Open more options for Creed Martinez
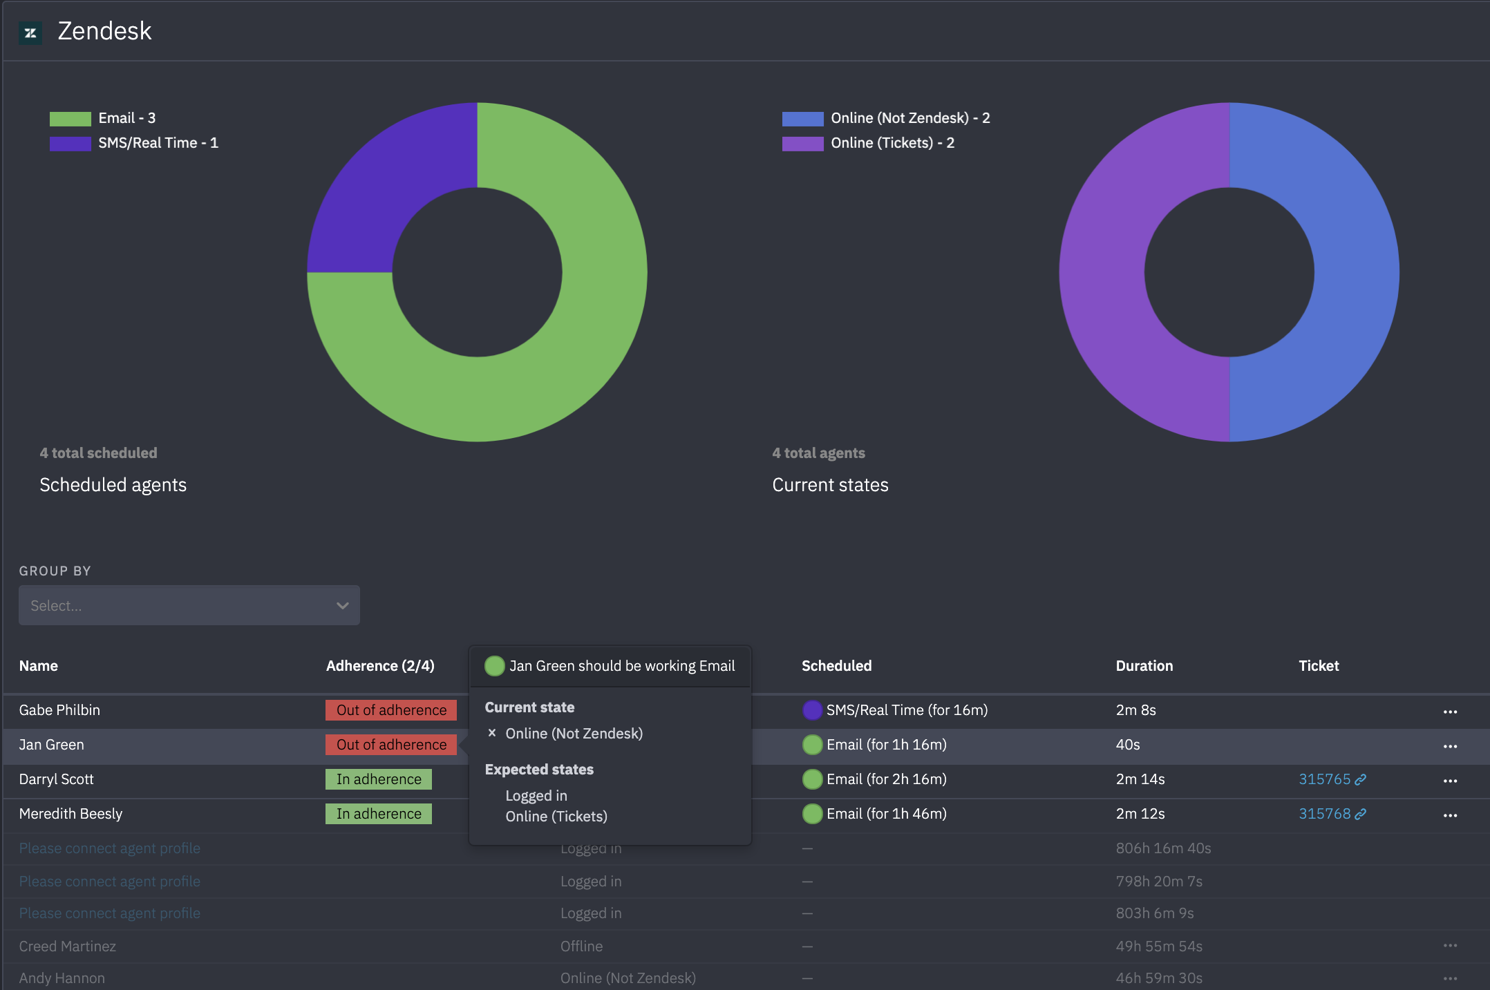The width and height of the screenshot is (1490, 990). coord(1450,945)
